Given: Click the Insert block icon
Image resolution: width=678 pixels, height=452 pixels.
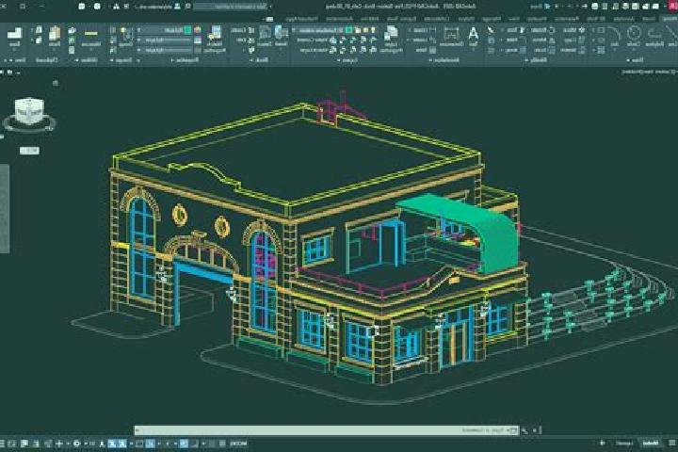Looking at the screenshot, I should point(281,37).
